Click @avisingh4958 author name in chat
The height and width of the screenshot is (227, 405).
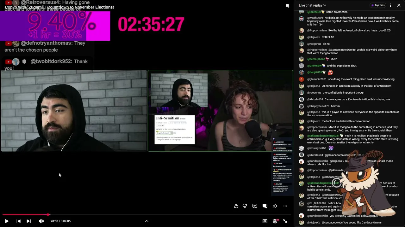317,148
